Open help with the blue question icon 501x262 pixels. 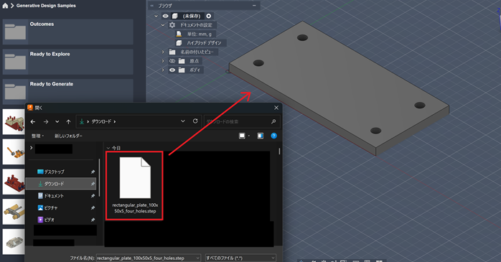(x=273, y=136)
